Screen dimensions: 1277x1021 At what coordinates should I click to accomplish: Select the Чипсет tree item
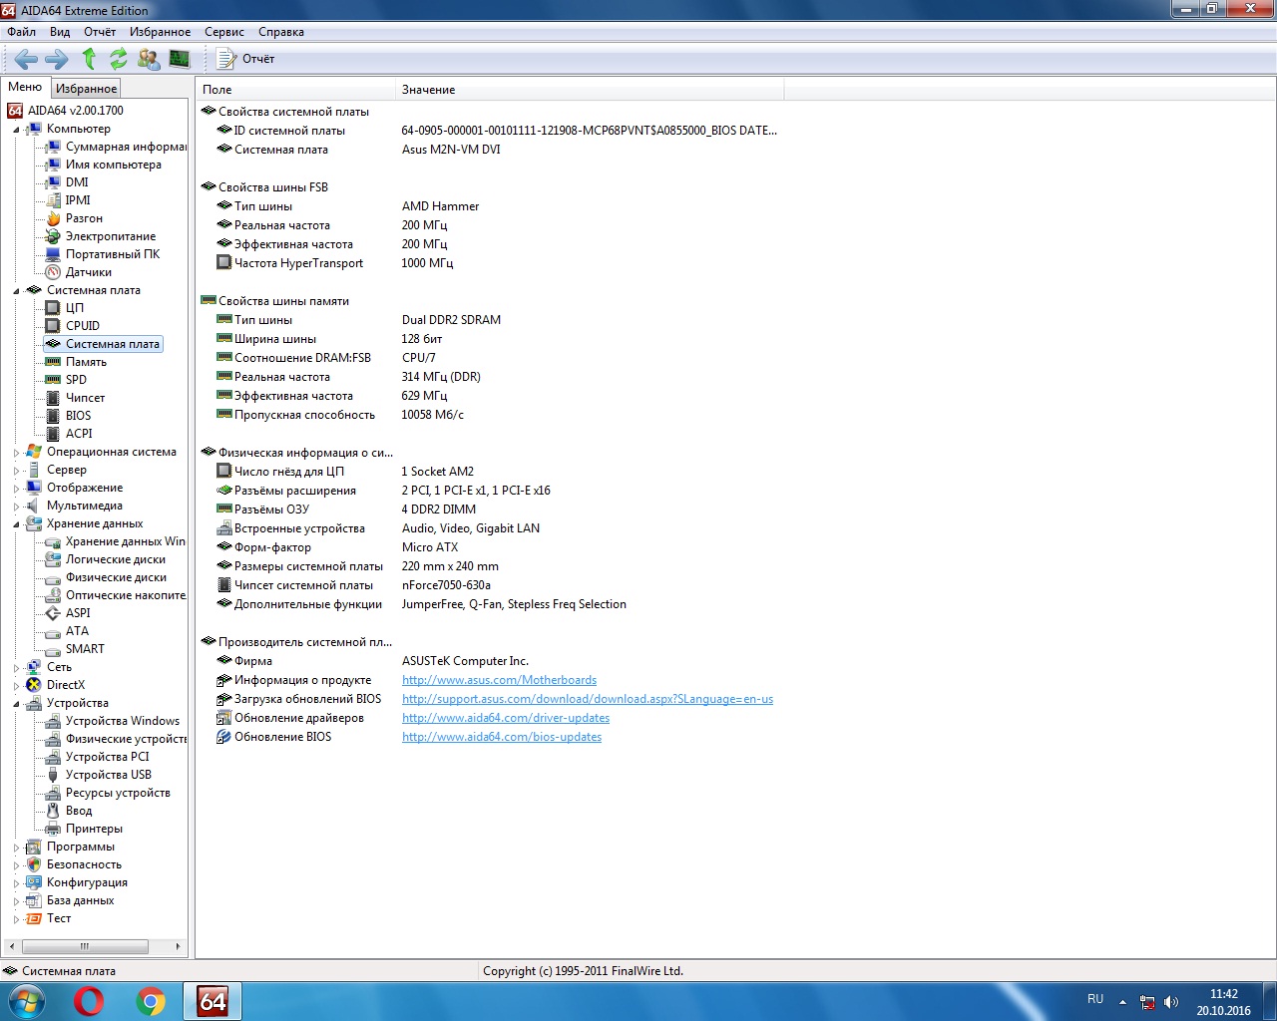85,398
